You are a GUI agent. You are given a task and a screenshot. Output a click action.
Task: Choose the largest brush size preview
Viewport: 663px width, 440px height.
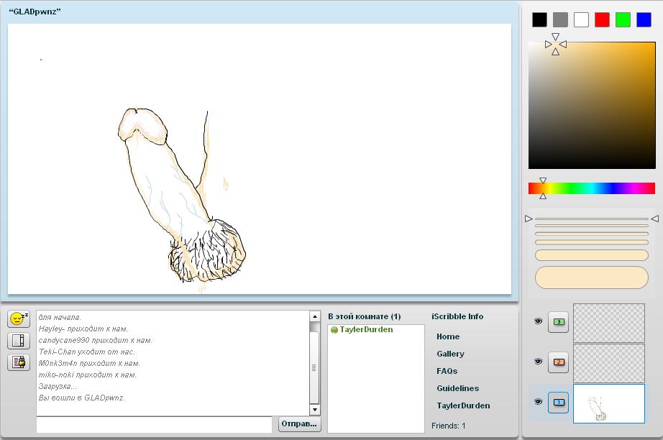point(591,278)
